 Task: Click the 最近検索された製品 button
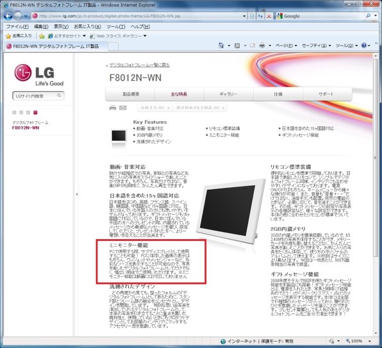[x=199, y=108]
